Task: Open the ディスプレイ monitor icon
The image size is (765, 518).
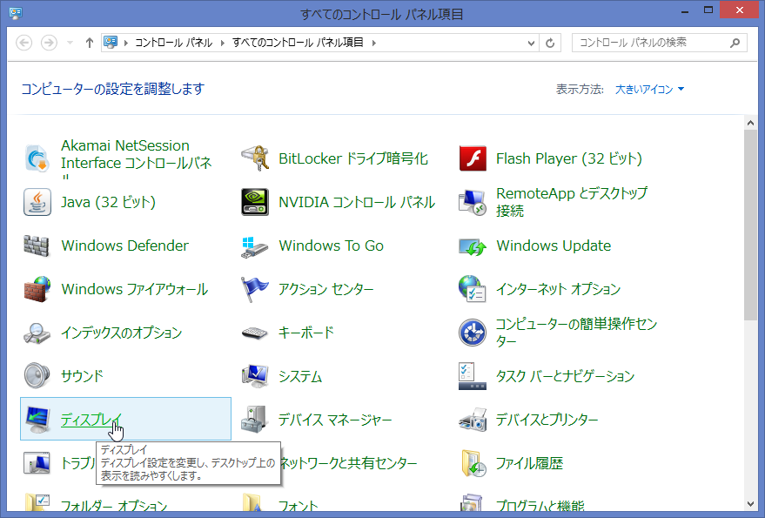Action: click(x=37, y=420)
